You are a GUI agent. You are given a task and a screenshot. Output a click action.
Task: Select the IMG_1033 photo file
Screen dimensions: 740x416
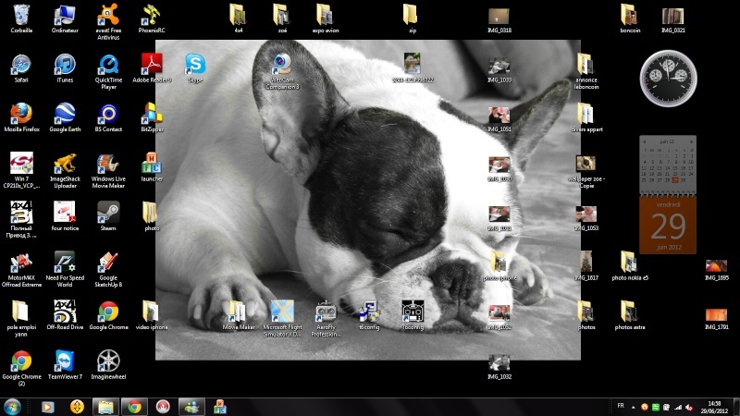[499, 71]
